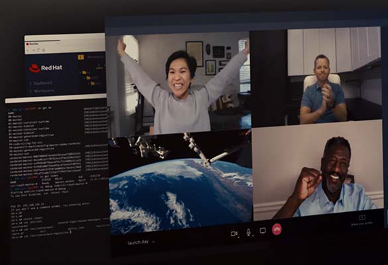Mute the microphone in call controls
Image resolution: width=388 pixels, height=265 pixels.
coord(249,232)
